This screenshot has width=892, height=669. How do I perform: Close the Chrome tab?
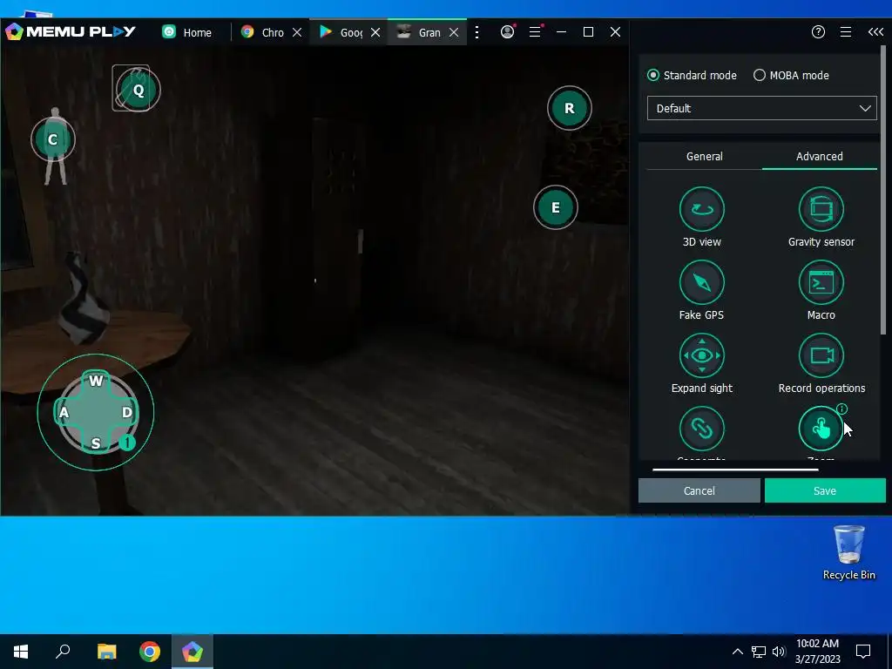(297, 32)
